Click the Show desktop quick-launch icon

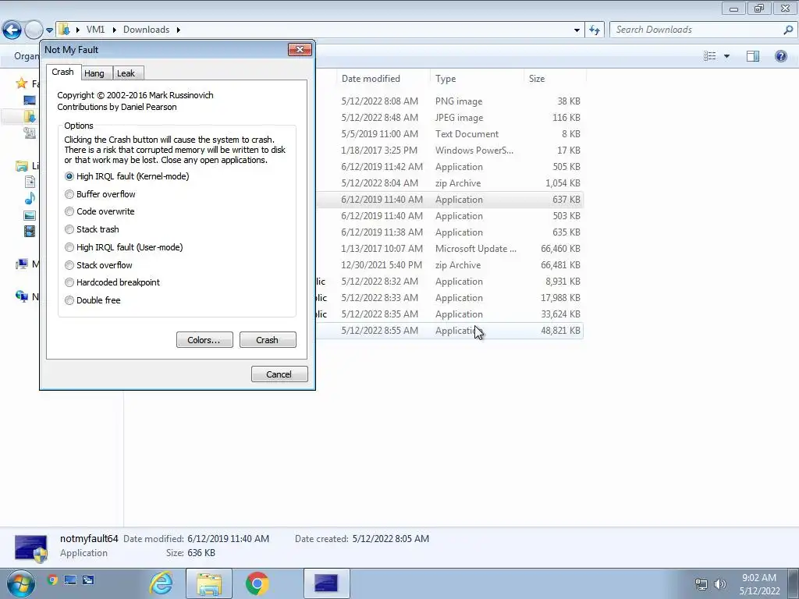(70, 580)
